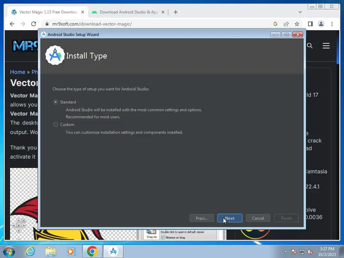Screen dimensions: 344x258
Task: Open the hamburger menu on the MR9 website
Action: [x=326, y=46]
